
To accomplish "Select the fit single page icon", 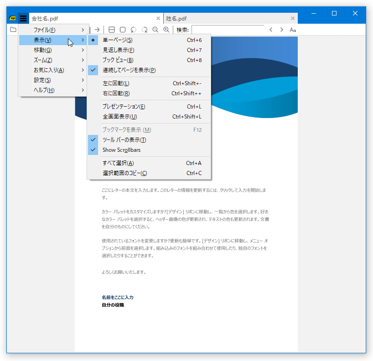I will tap(123, 30).
